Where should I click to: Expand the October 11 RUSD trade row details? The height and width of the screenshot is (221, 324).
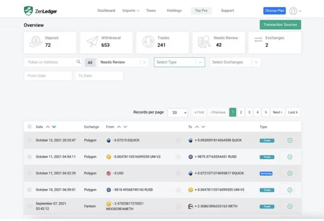tap(290, 157)
